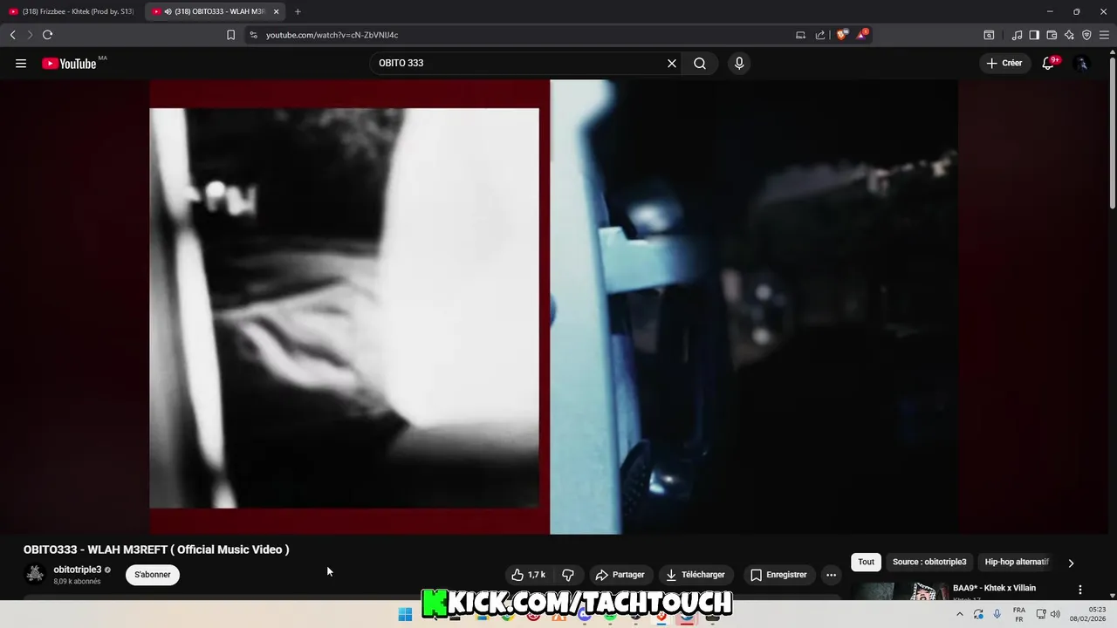This screenshot has height=628, width=1117.
Task: Go back to the previous page
Action: pyautogui.click(x=13, y=35)
